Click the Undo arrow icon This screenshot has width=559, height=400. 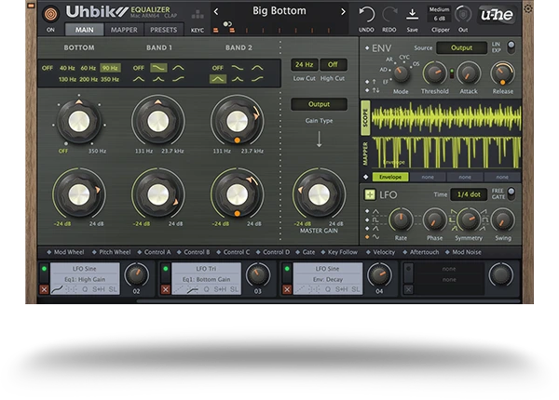point(367,14)
